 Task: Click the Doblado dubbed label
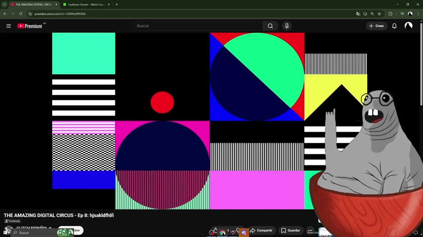click(x=13, y=221)
